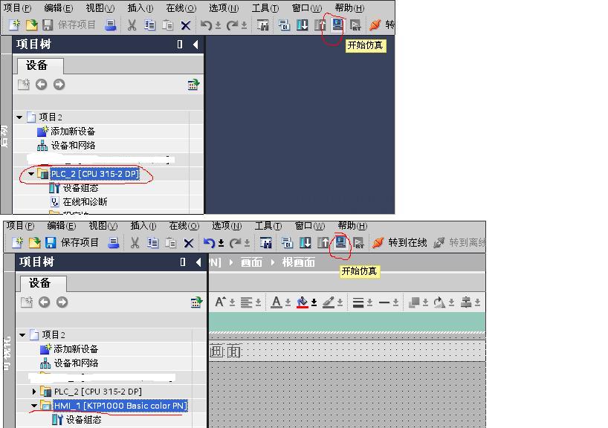Open undo history dropdown in HMI_1 window toolbar
The height and width of the screenshot is (428, 608).
click(221, 244)
